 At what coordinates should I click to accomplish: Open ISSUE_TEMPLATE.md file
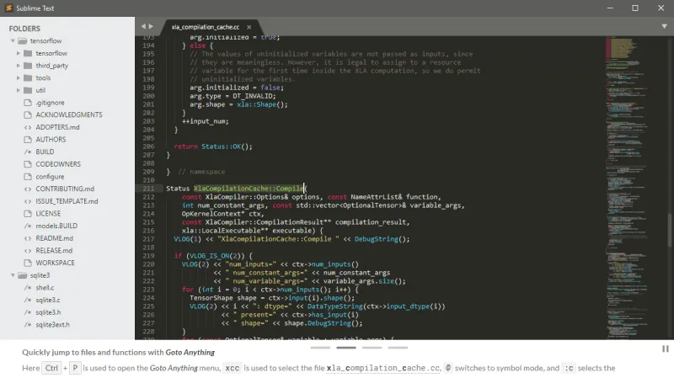pyautogui.click(x=67, y=201)
